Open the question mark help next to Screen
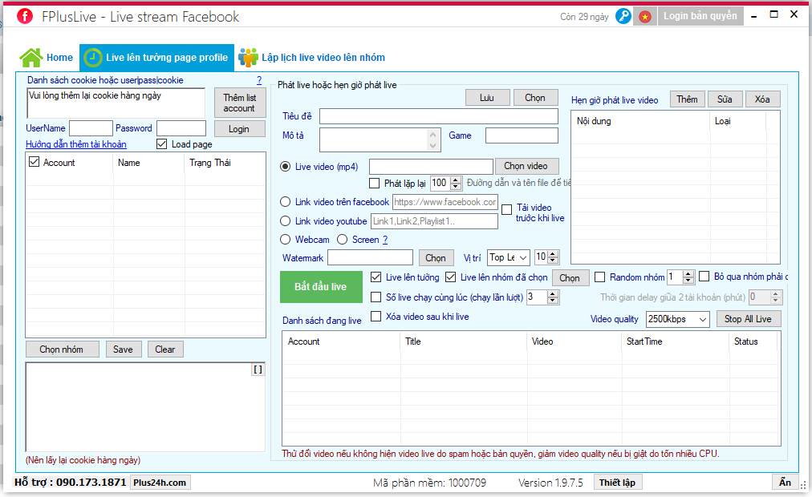The height and width of the screenshot is (497, 812). tap(385, 240)
